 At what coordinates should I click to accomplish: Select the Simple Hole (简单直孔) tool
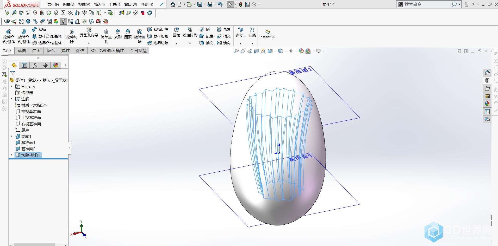click(x=106, y=36)
